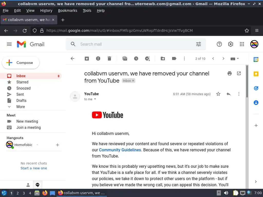This screenshot has height=197, width=263.
Task: Focus the Search mail field
Action: coord(136,44)
